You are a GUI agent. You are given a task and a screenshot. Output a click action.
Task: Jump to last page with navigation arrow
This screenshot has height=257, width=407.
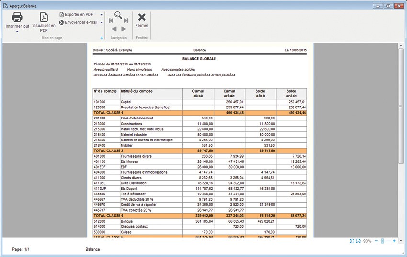coord(126,21)
